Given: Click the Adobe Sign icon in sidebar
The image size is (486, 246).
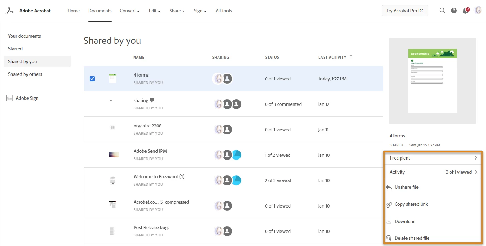Looking at the screenshot, I should (10, 98).
